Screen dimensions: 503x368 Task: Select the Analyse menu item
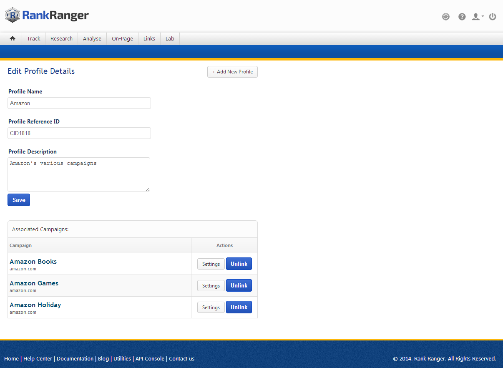[92, 38]
